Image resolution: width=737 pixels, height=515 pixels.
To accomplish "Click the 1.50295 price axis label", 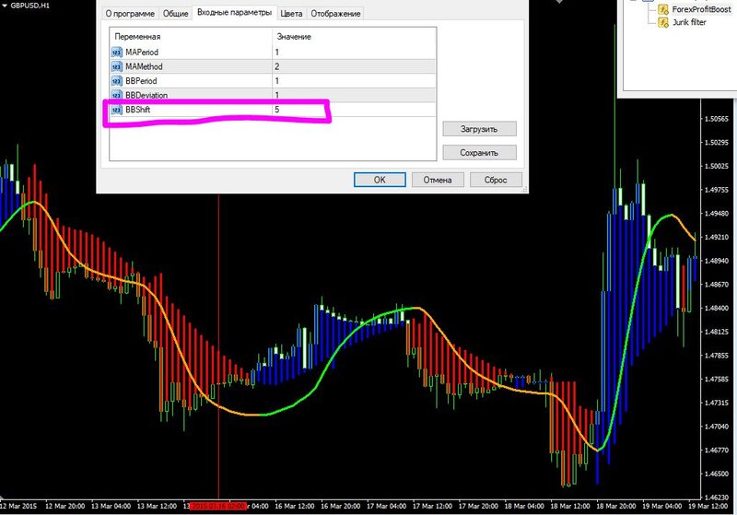I will click(718, 143).
